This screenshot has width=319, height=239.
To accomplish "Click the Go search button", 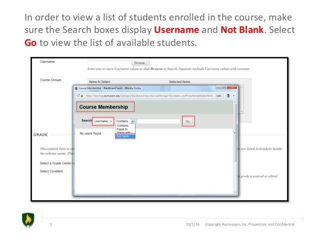I will point(188,121).
